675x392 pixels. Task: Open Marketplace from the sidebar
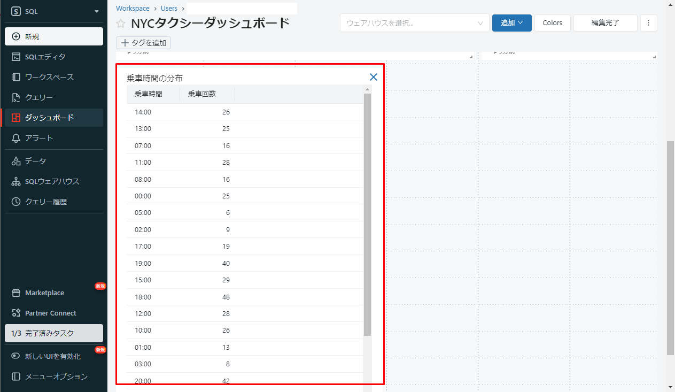coord(44,293)
